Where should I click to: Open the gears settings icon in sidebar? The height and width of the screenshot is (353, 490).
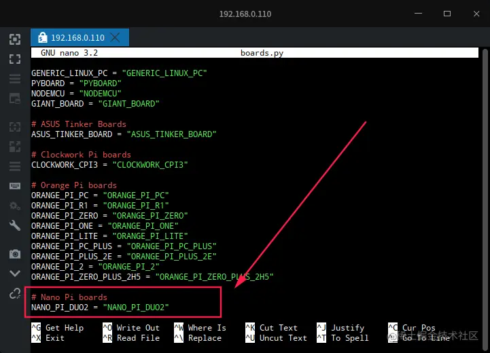pos(15,206)
